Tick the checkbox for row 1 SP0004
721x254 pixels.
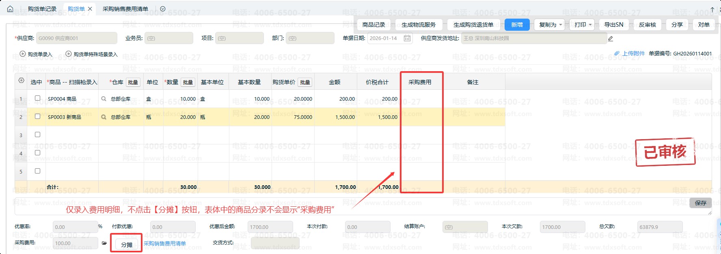pos(37,98)
